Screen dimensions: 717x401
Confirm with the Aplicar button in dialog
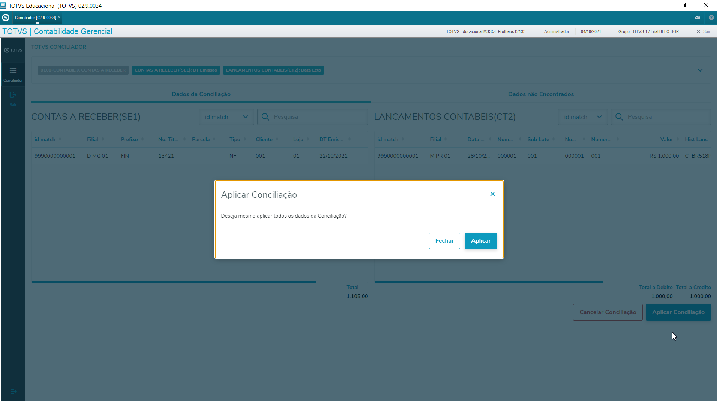coord(481,241)
